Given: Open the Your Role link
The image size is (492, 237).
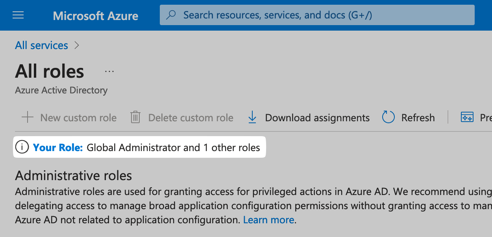Looking at the screenshot, I should [57, 148].
